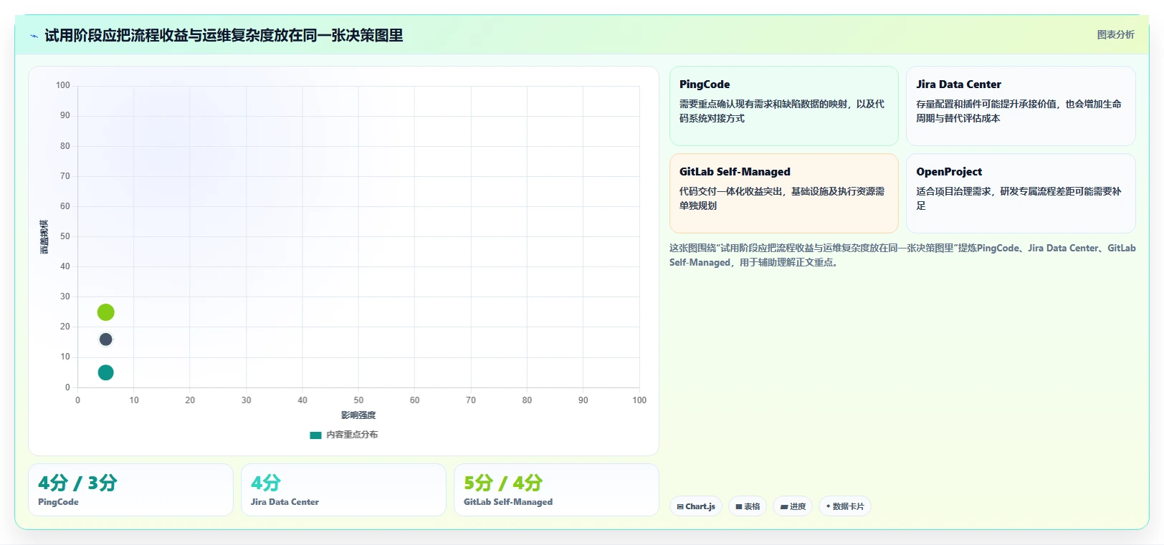Click the Chart.js tag chip
The height and width of the screenshot is (545, 1164).
tap(696, 506)
